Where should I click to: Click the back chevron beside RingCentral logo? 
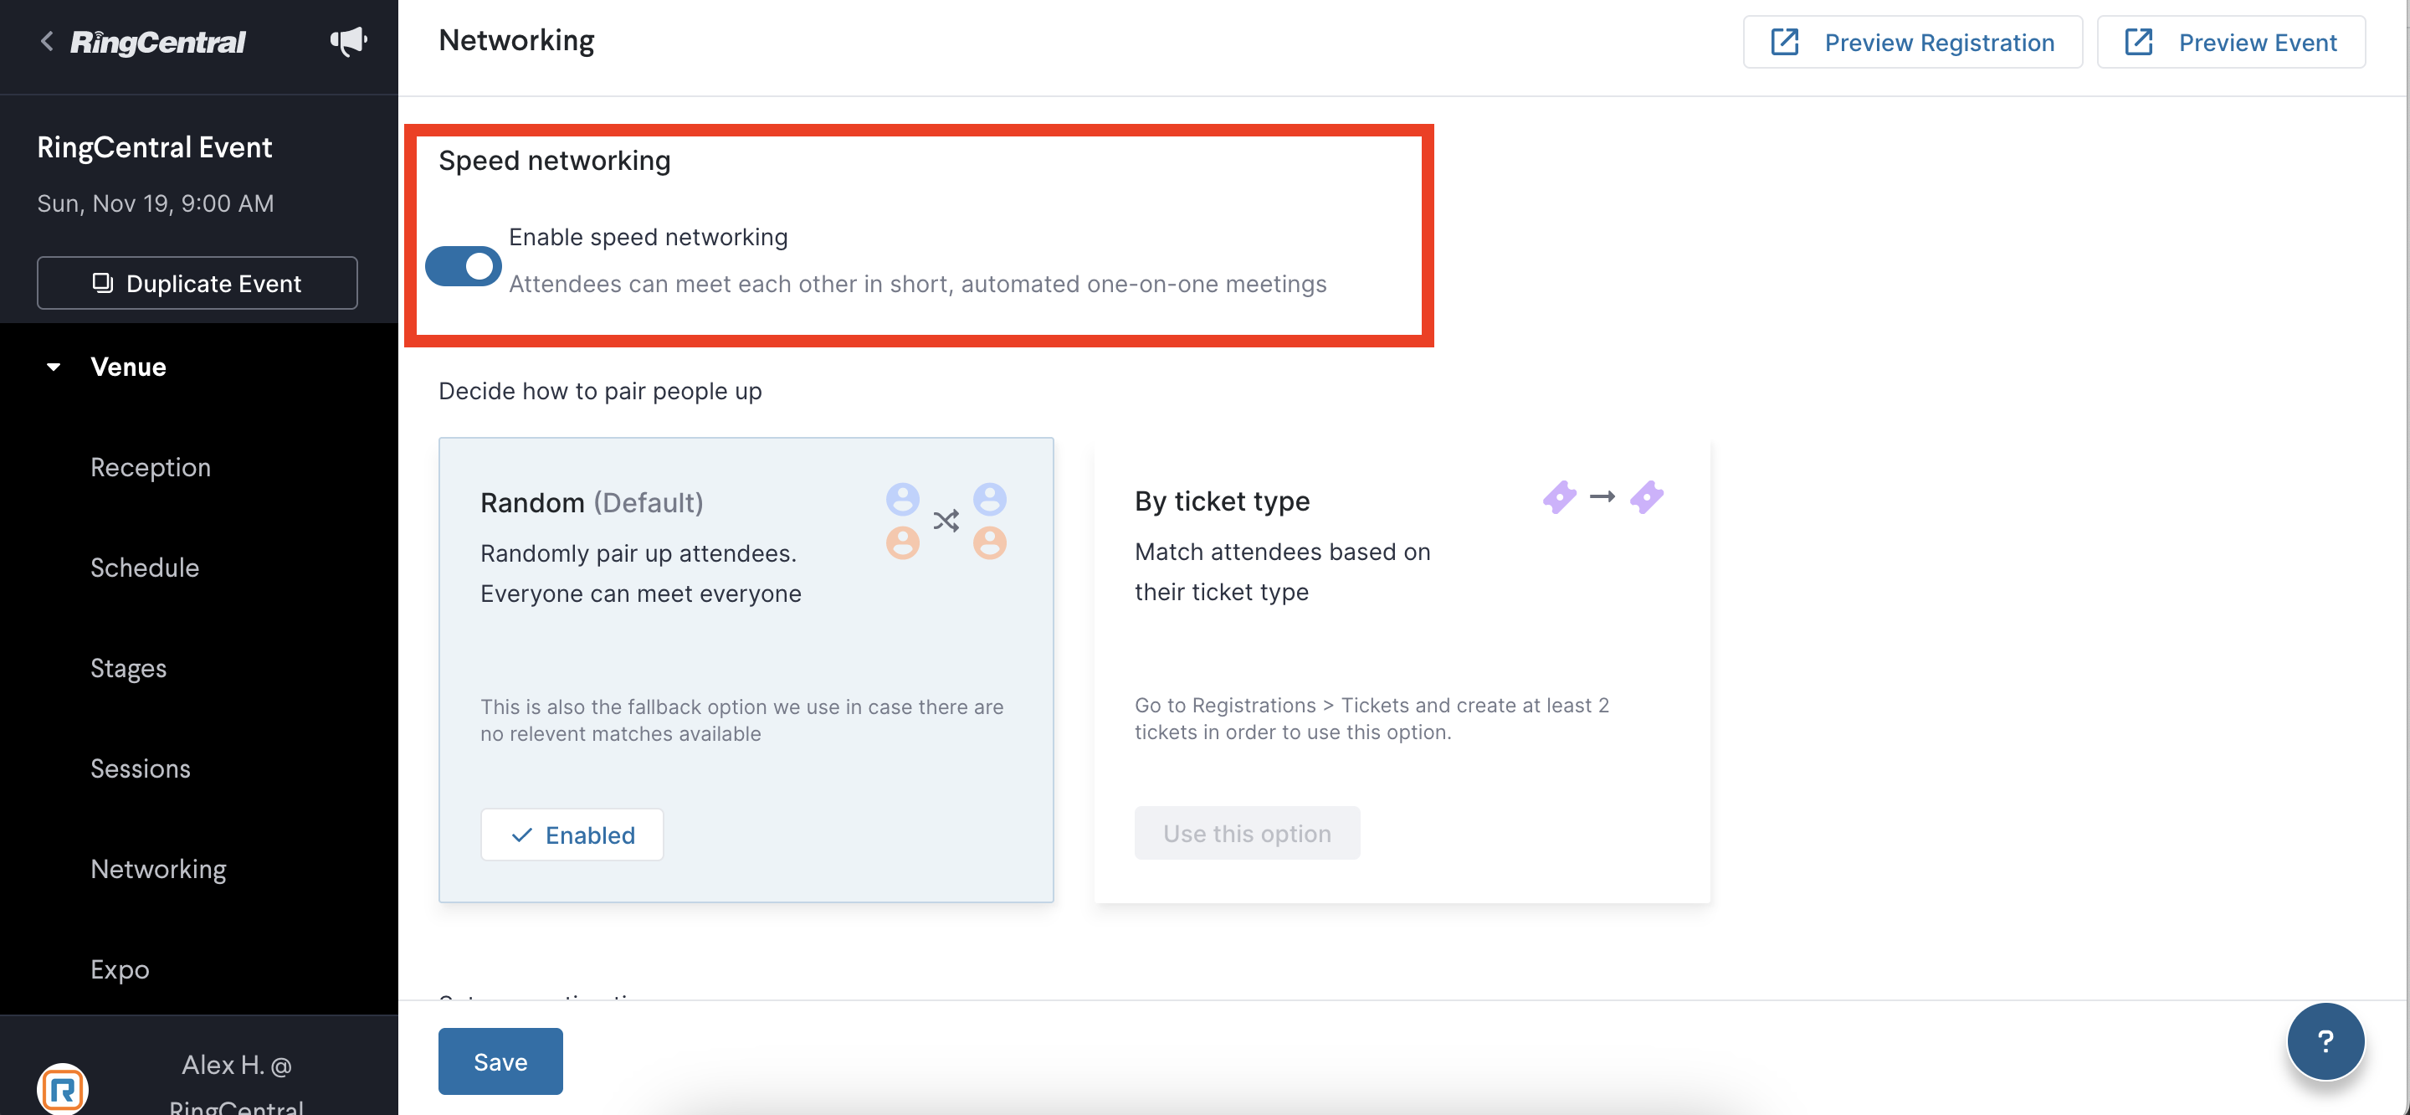(x=47, y=41)
